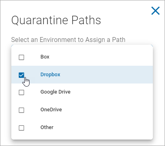This screenshot has width=165, height=146.
Task: Click empty space in the Box row
Action: tap(101, 57)
